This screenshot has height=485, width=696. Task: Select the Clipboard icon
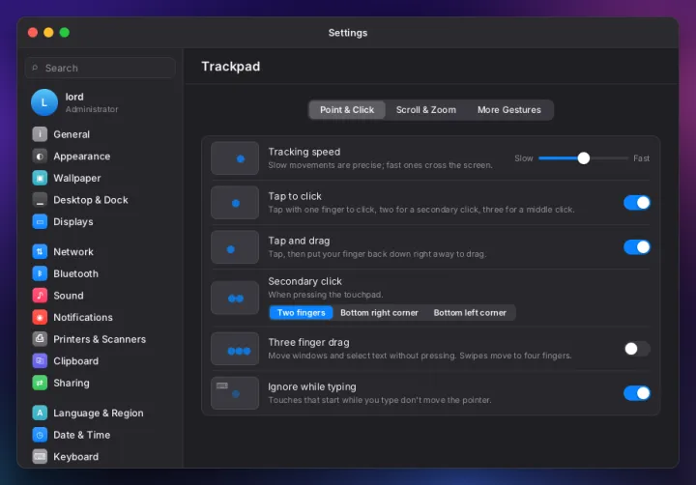tap(40, 360)
